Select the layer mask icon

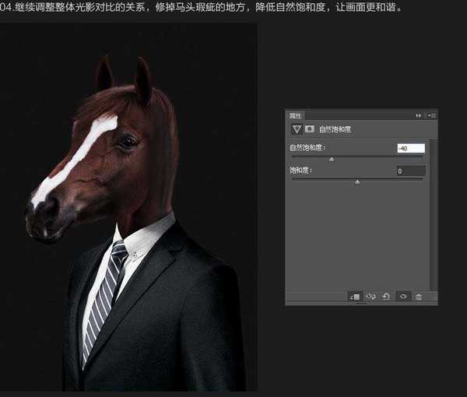(309, 128)
